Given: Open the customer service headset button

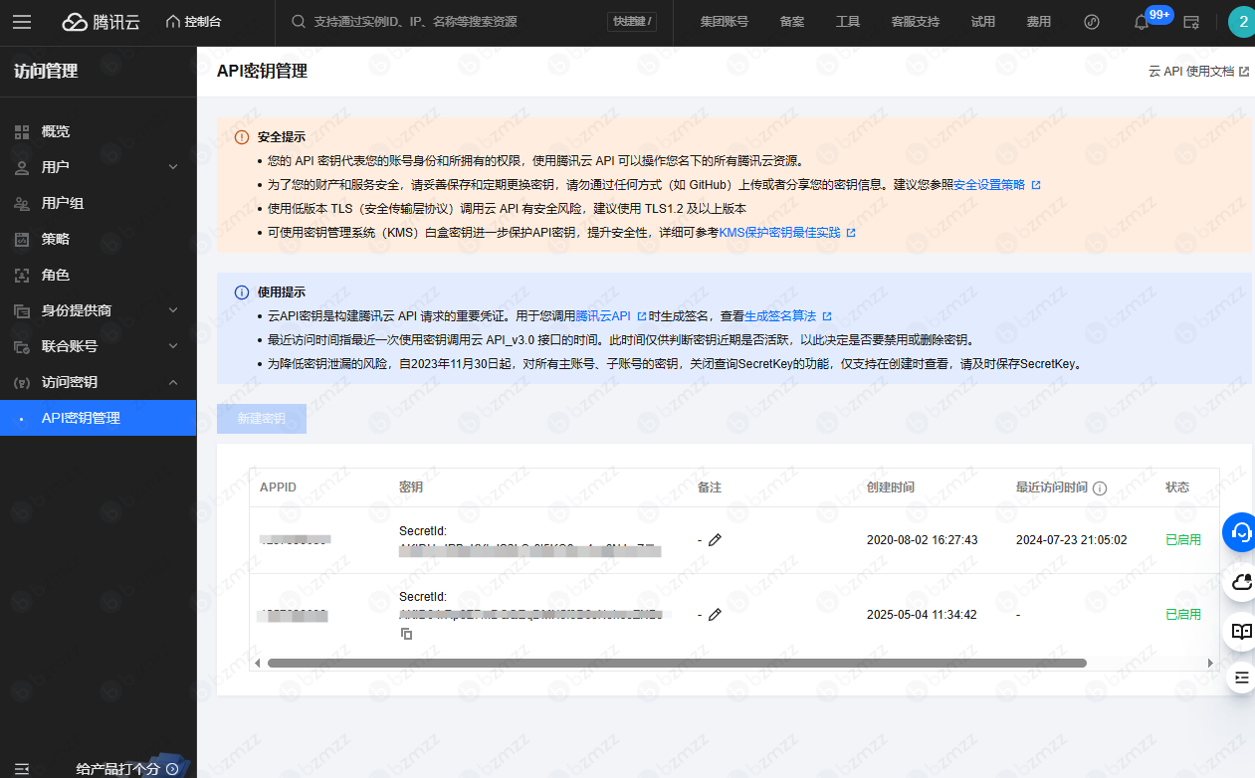Looking at the screenshot, I should tap(1241, 531).
